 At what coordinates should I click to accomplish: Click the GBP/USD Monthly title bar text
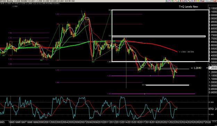6,1
